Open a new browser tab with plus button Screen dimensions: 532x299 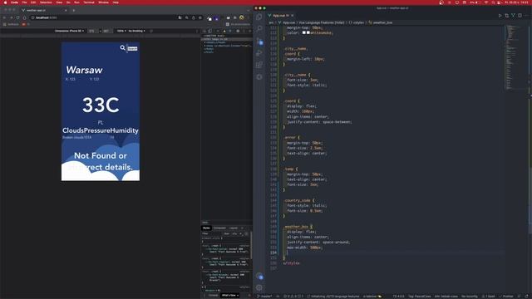74,10
